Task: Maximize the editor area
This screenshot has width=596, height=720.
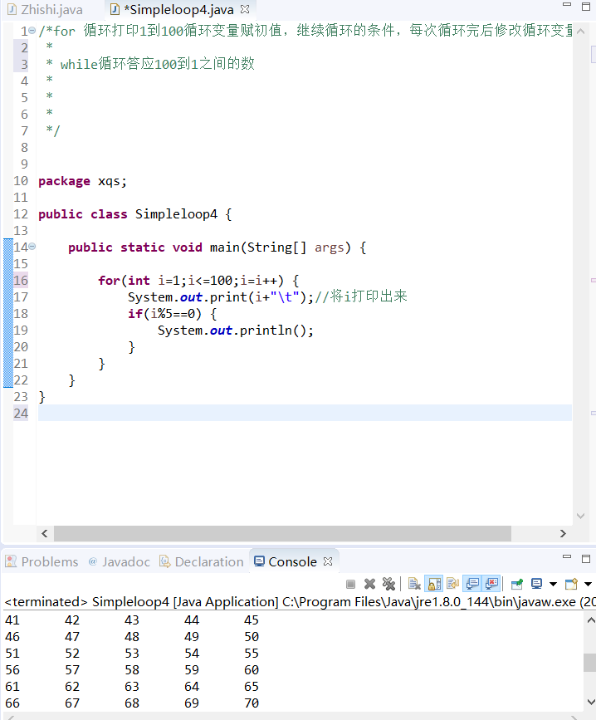Action: [x=586, y=7]
